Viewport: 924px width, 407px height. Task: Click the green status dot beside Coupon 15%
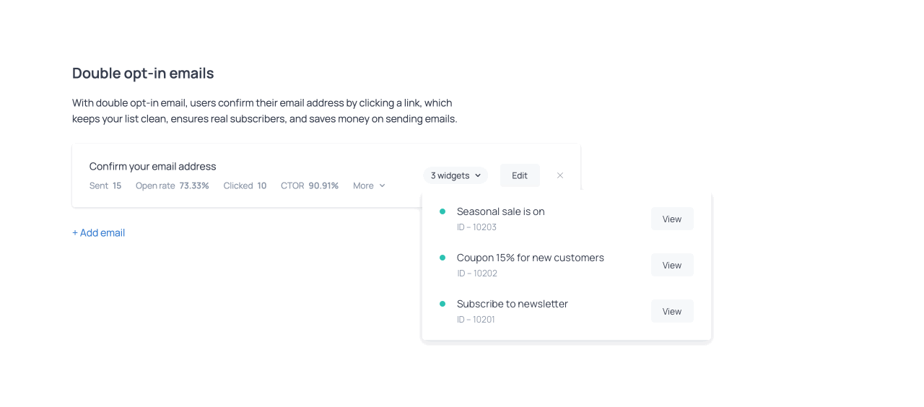pyautogui.click(x=443, y=258)
